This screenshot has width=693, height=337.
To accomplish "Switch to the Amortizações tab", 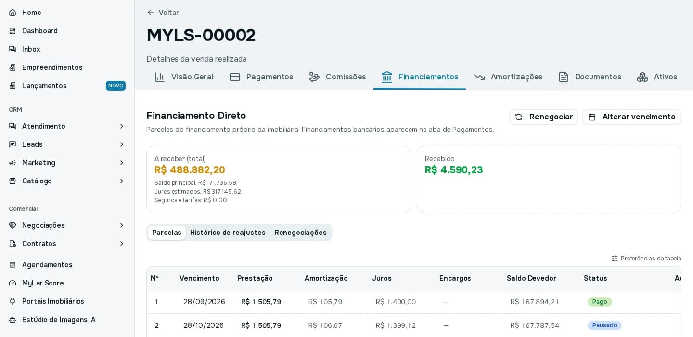I will click(508, 77).
